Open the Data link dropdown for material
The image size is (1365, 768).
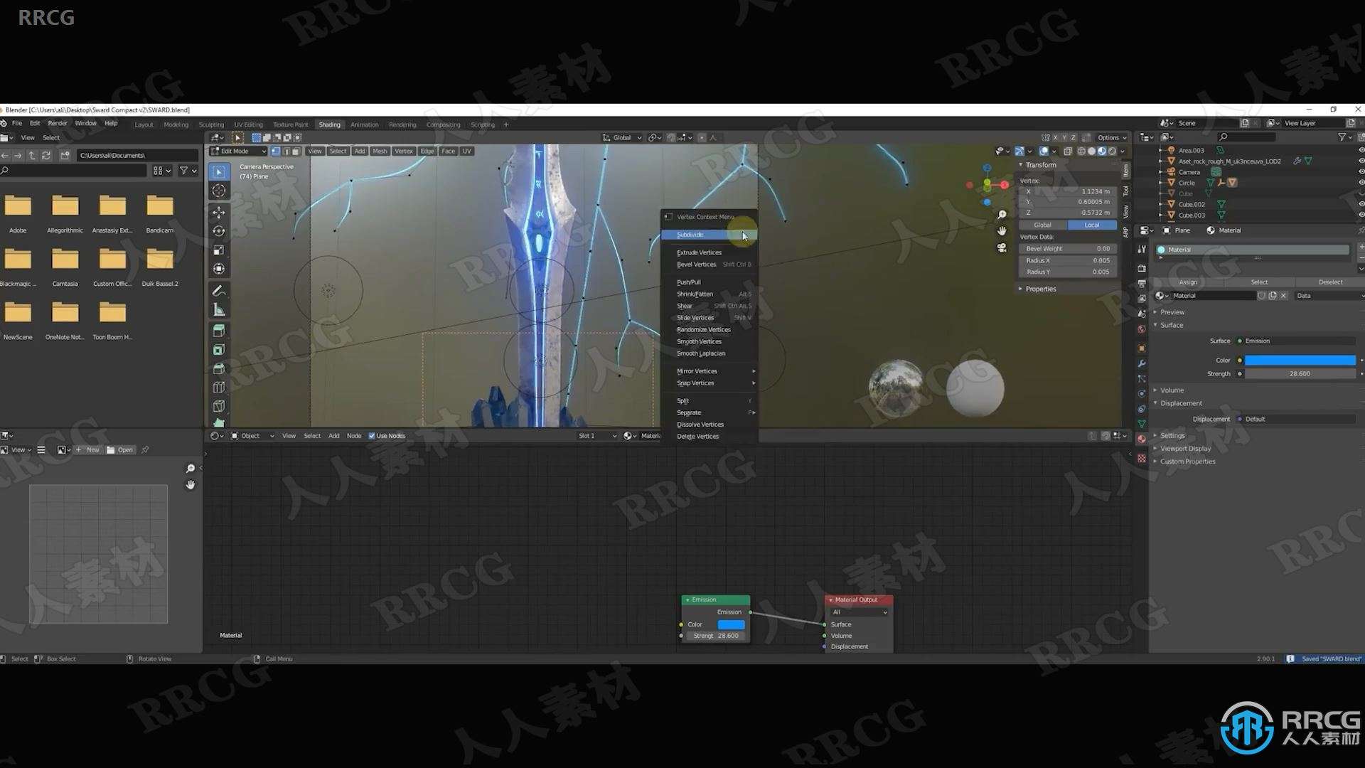pos(1328,296)
